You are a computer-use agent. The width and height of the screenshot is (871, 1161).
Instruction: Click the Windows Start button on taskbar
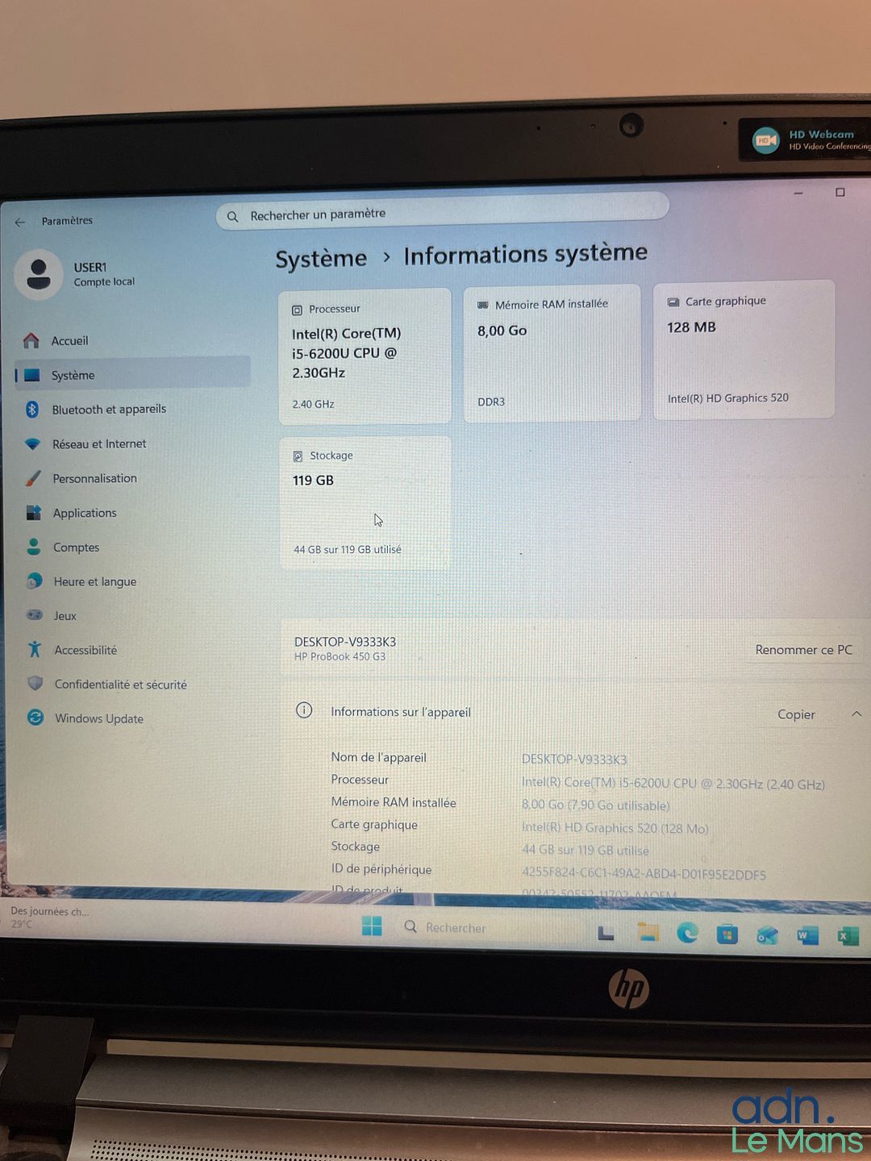[372, 926]
